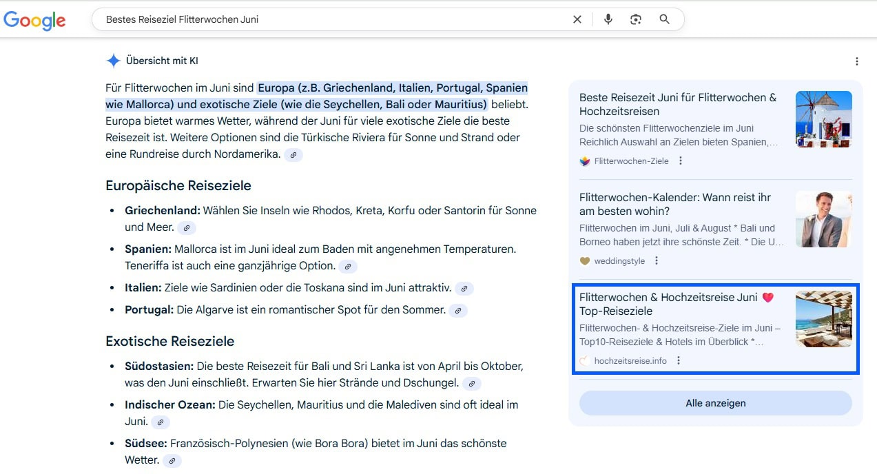
Task: Click the Google logo
Action: [34, 21]
